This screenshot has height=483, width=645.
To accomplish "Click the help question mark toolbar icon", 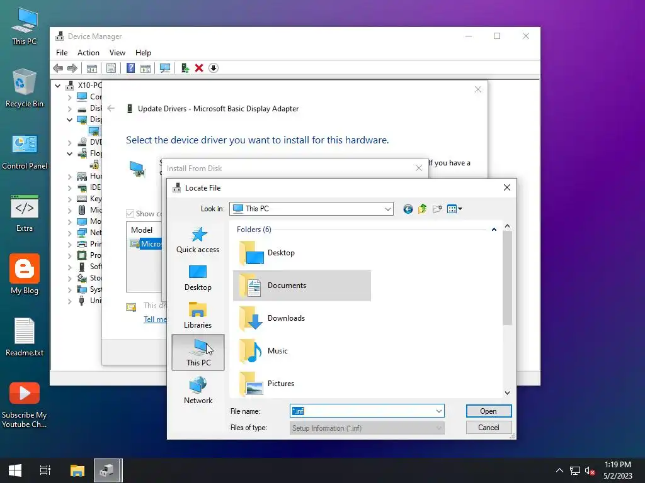I will [130, 68].
